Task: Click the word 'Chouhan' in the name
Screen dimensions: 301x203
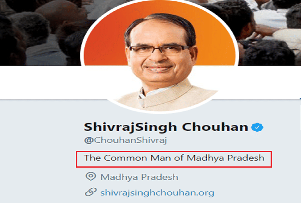Action: 215,127
